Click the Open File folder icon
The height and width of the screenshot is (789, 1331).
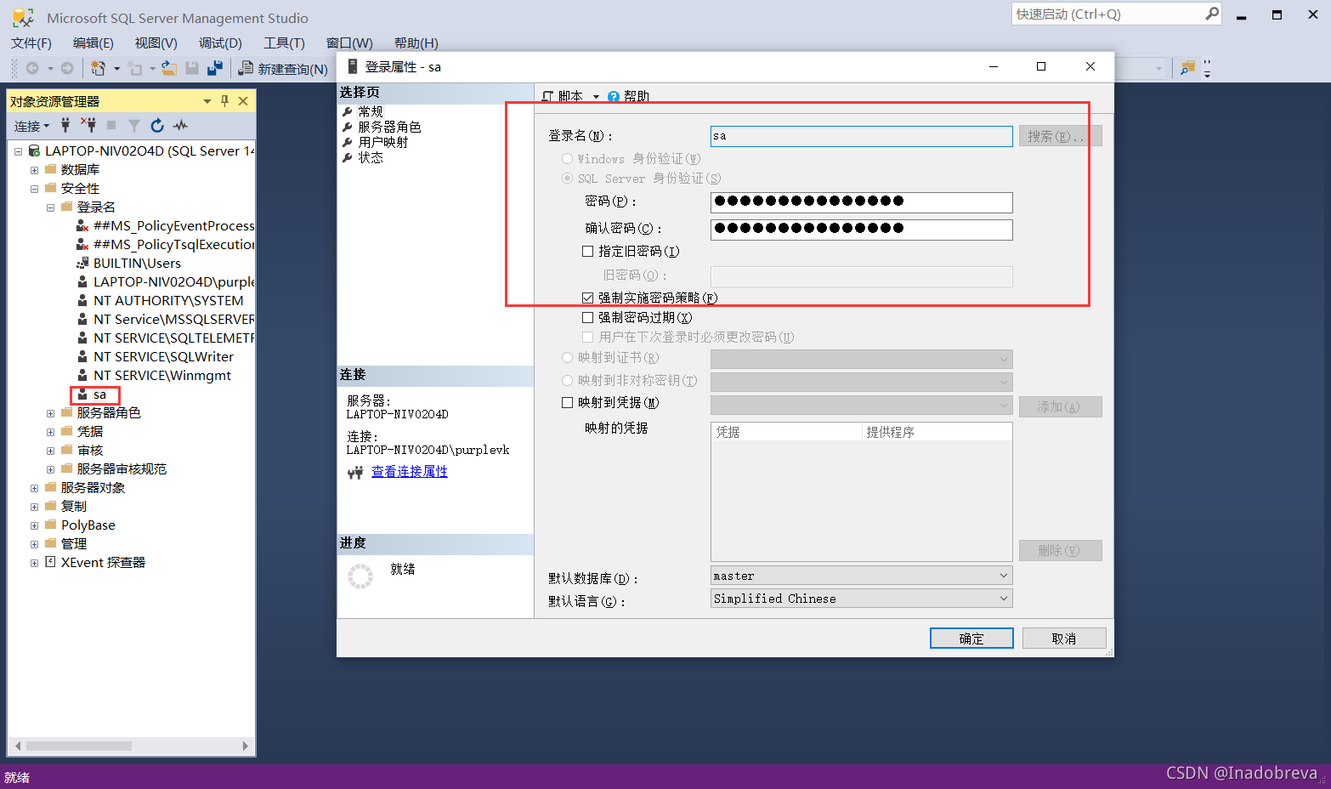169,68
